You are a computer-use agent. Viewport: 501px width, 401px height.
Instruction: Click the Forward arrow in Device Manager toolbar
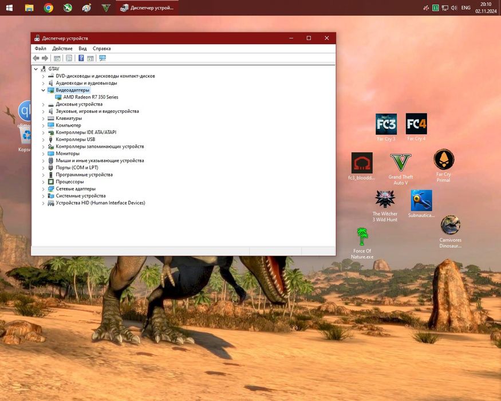click(x=45, y=58)
